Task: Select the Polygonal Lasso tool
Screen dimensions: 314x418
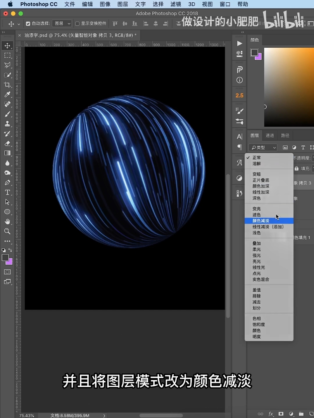Action: 7,65
